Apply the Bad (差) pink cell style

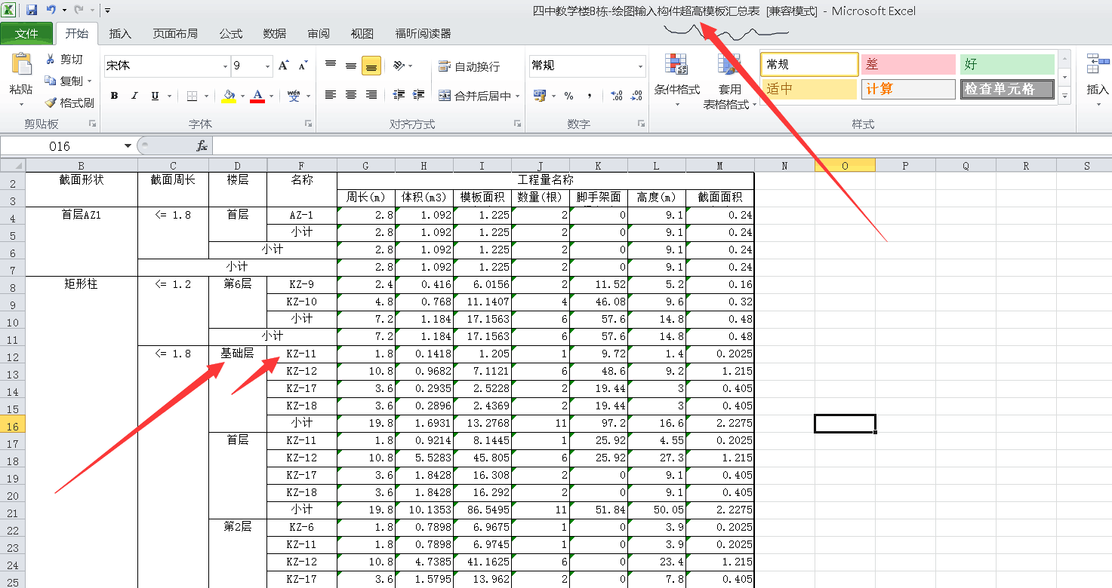pos(908,65)
